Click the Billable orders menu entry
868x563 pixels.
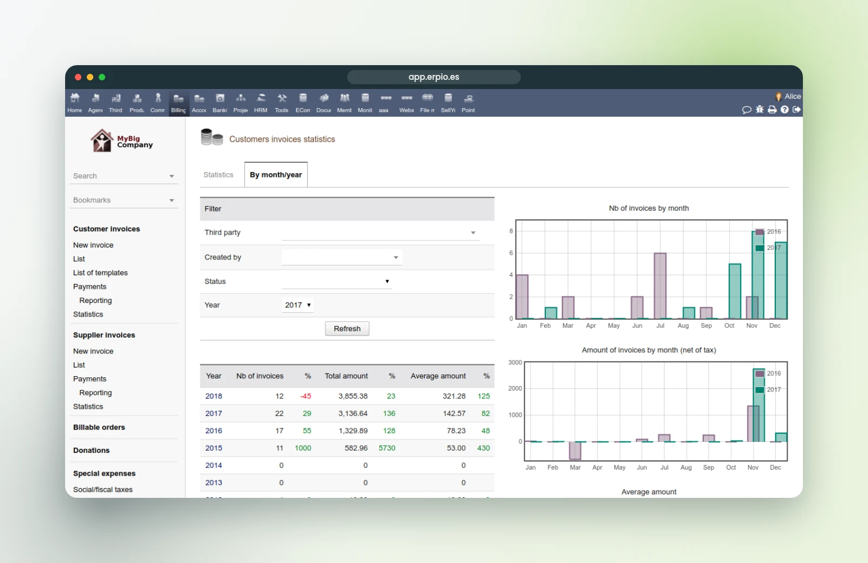(99, 428)
